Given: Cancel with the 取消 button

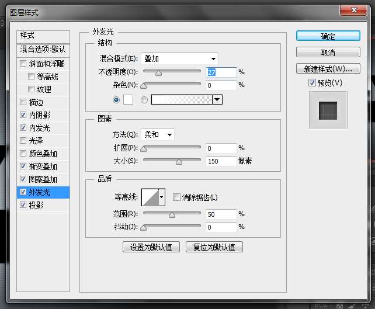Looking at the screenshot, I should coord(328,52).
